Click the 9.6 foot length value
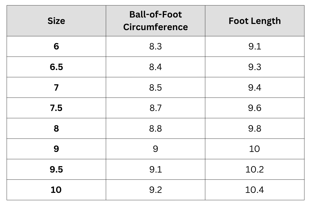The width and height of the screenshot is (309, 206). coord(254,108)
